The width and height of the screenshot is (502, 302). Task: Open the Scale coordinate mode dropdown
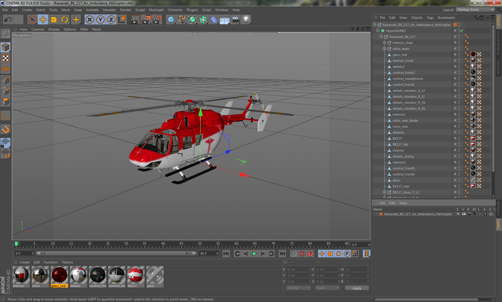coord(327,288)
